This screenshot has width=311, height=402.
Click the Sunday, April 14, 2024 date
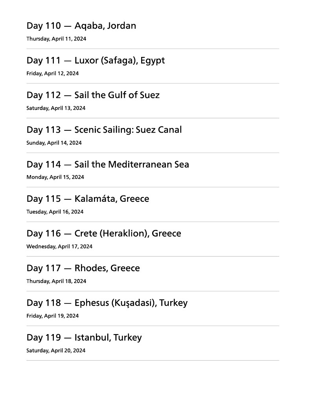click(54, 143)
